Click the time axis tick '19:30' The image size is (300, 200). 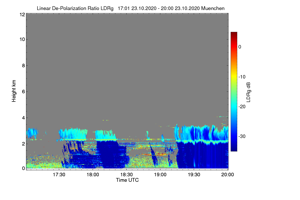pyautogui.click(x=194, y=175)
